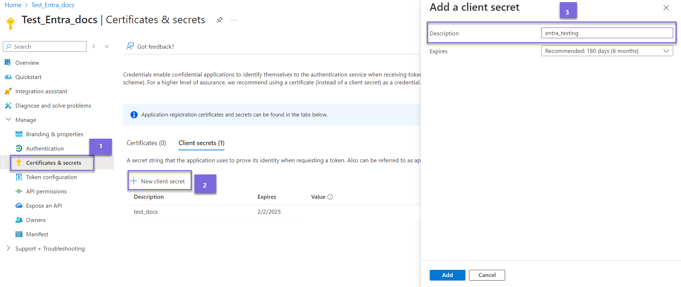Open the Expires duration dropdown
The image size is (681, 287).
point(607,51)
